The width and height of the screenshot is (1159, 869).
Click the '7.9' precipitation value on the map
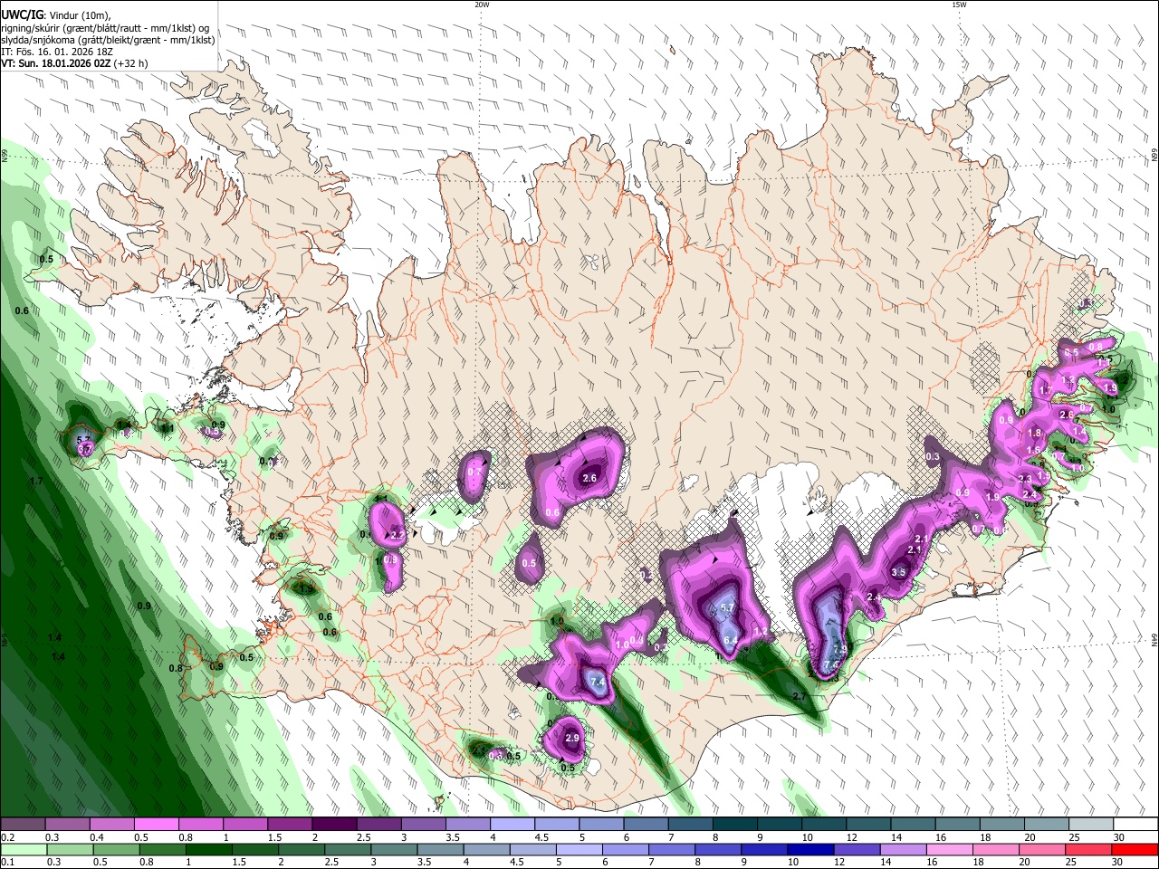click(839, 649)
